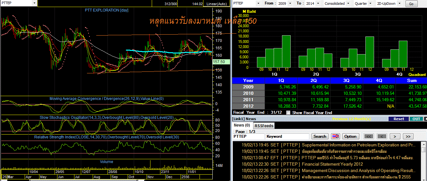Click the news Search button
Viewport: 427px width, 181px height.
tap(320, 136)
